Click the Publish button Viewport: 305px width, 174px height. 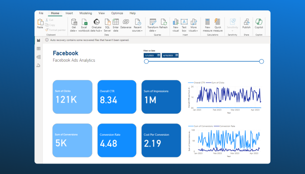click(x=247, y=23)
